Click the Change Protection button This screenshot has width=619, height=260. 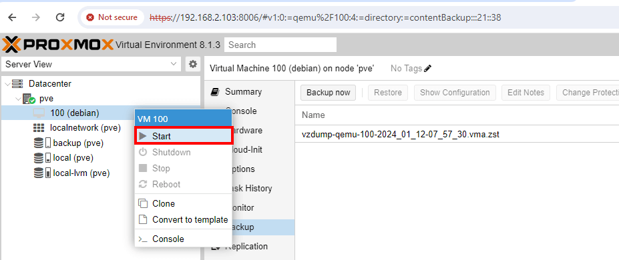[588, 93]
